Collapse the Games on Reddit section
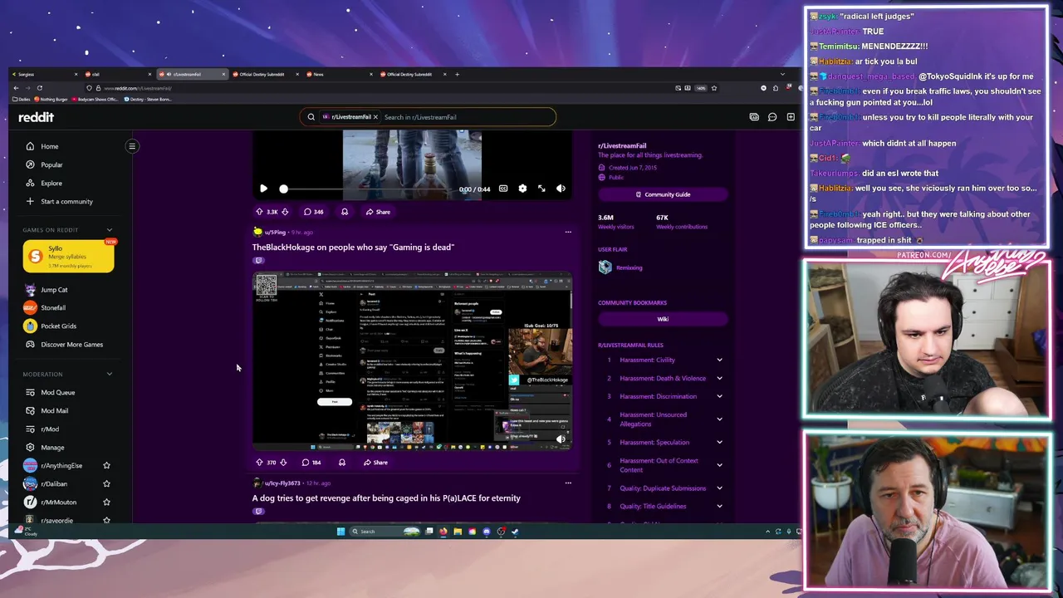Screen dimensions: 1063x598 [x=109, y=230]
